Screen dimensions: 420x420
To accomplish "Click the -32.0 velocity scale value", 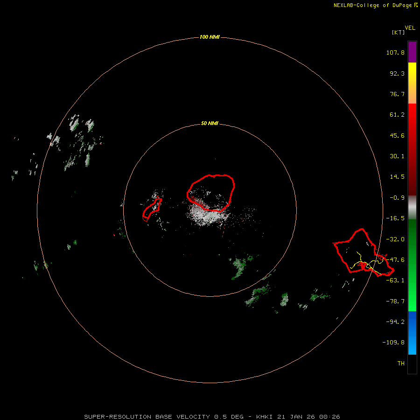I will pos(395,239).
